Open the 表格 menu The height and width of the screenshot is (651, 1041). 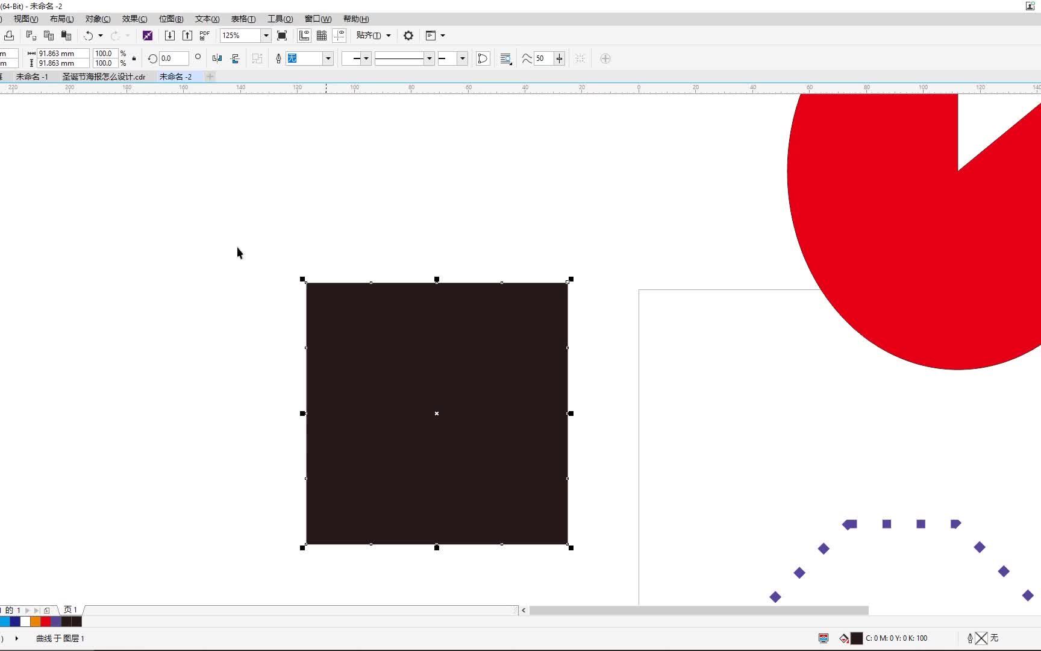(x=243, y=19)
